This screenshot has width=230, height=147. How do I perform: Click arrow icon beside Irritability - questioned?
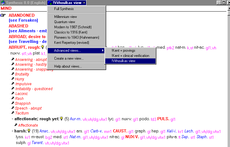(13, 88)
